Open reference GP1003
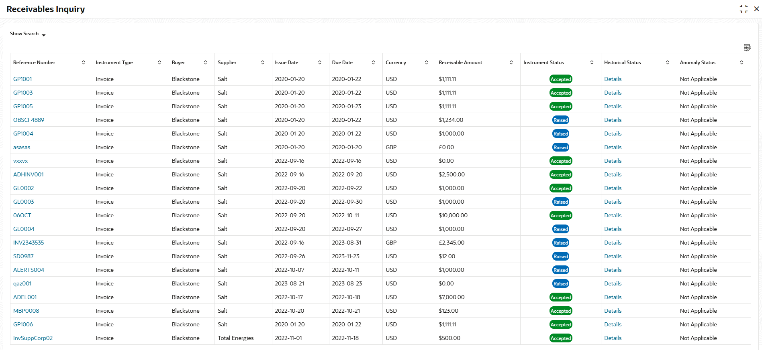Viewport: 762px width, 350px height. point(23,93)
